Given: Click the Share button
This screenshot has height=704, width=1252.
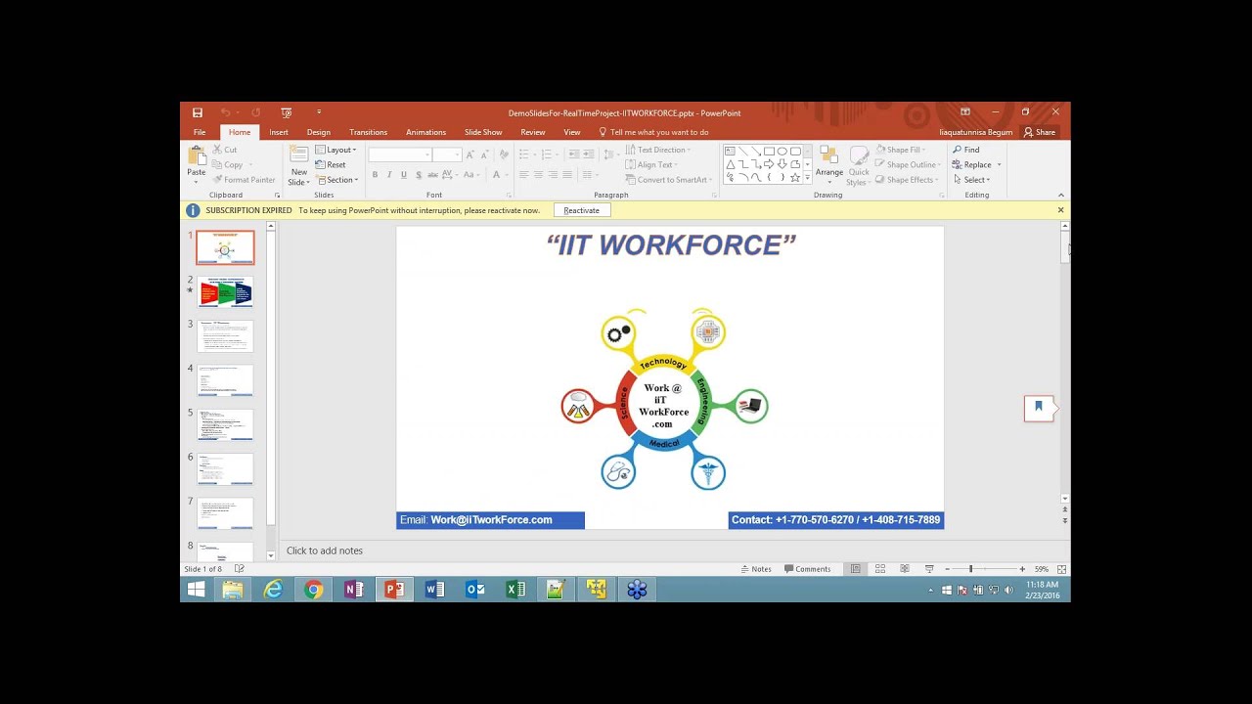Looking at the screenshot, I should pyautogui.click(x=1040, y=132).
